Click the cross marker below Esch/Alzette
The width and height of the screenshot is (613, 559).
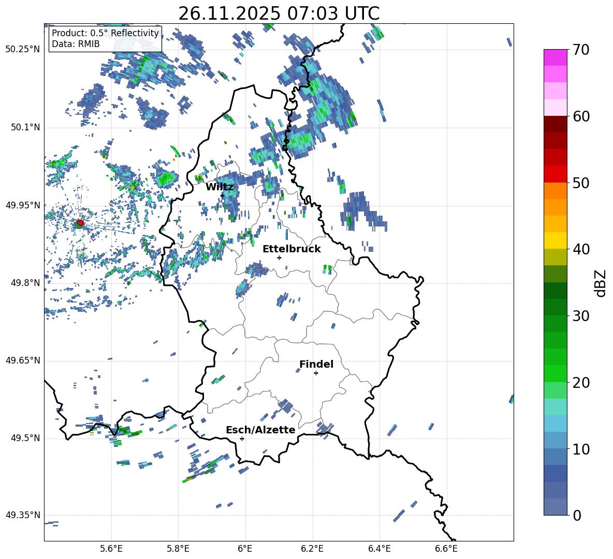click(x=242, y=439)
